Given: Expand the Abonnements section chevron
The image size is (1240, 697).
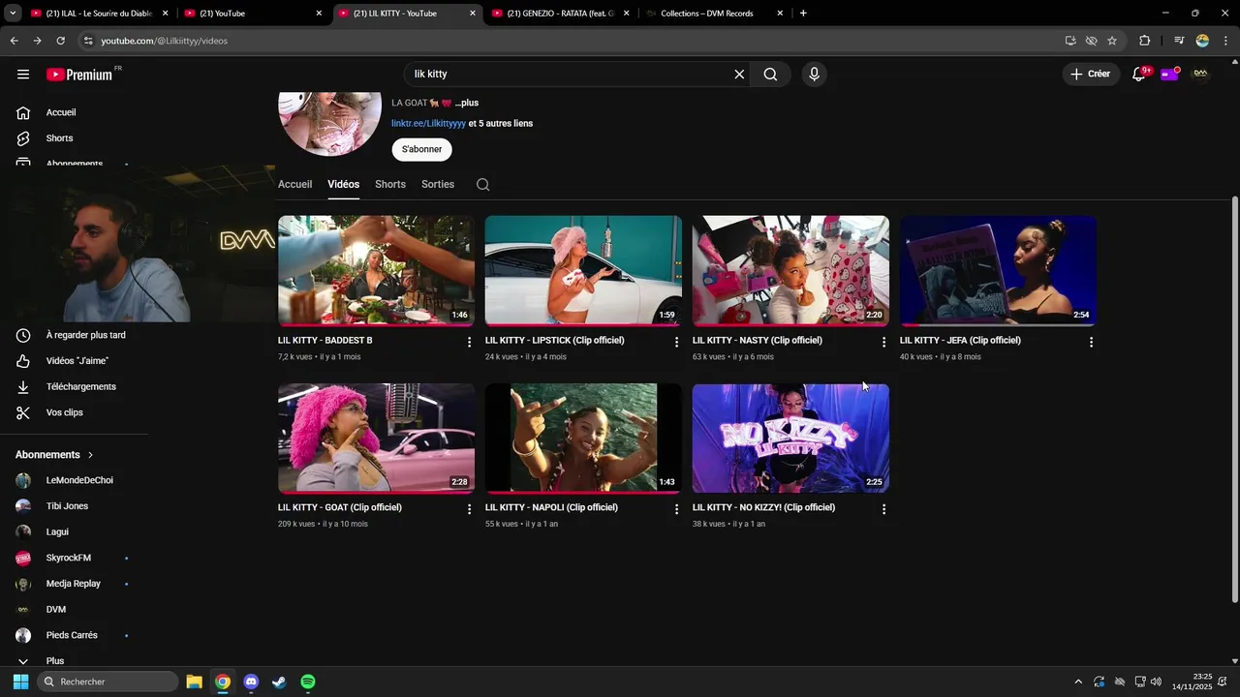Looking at the screenshot, I should coord(91,455).
